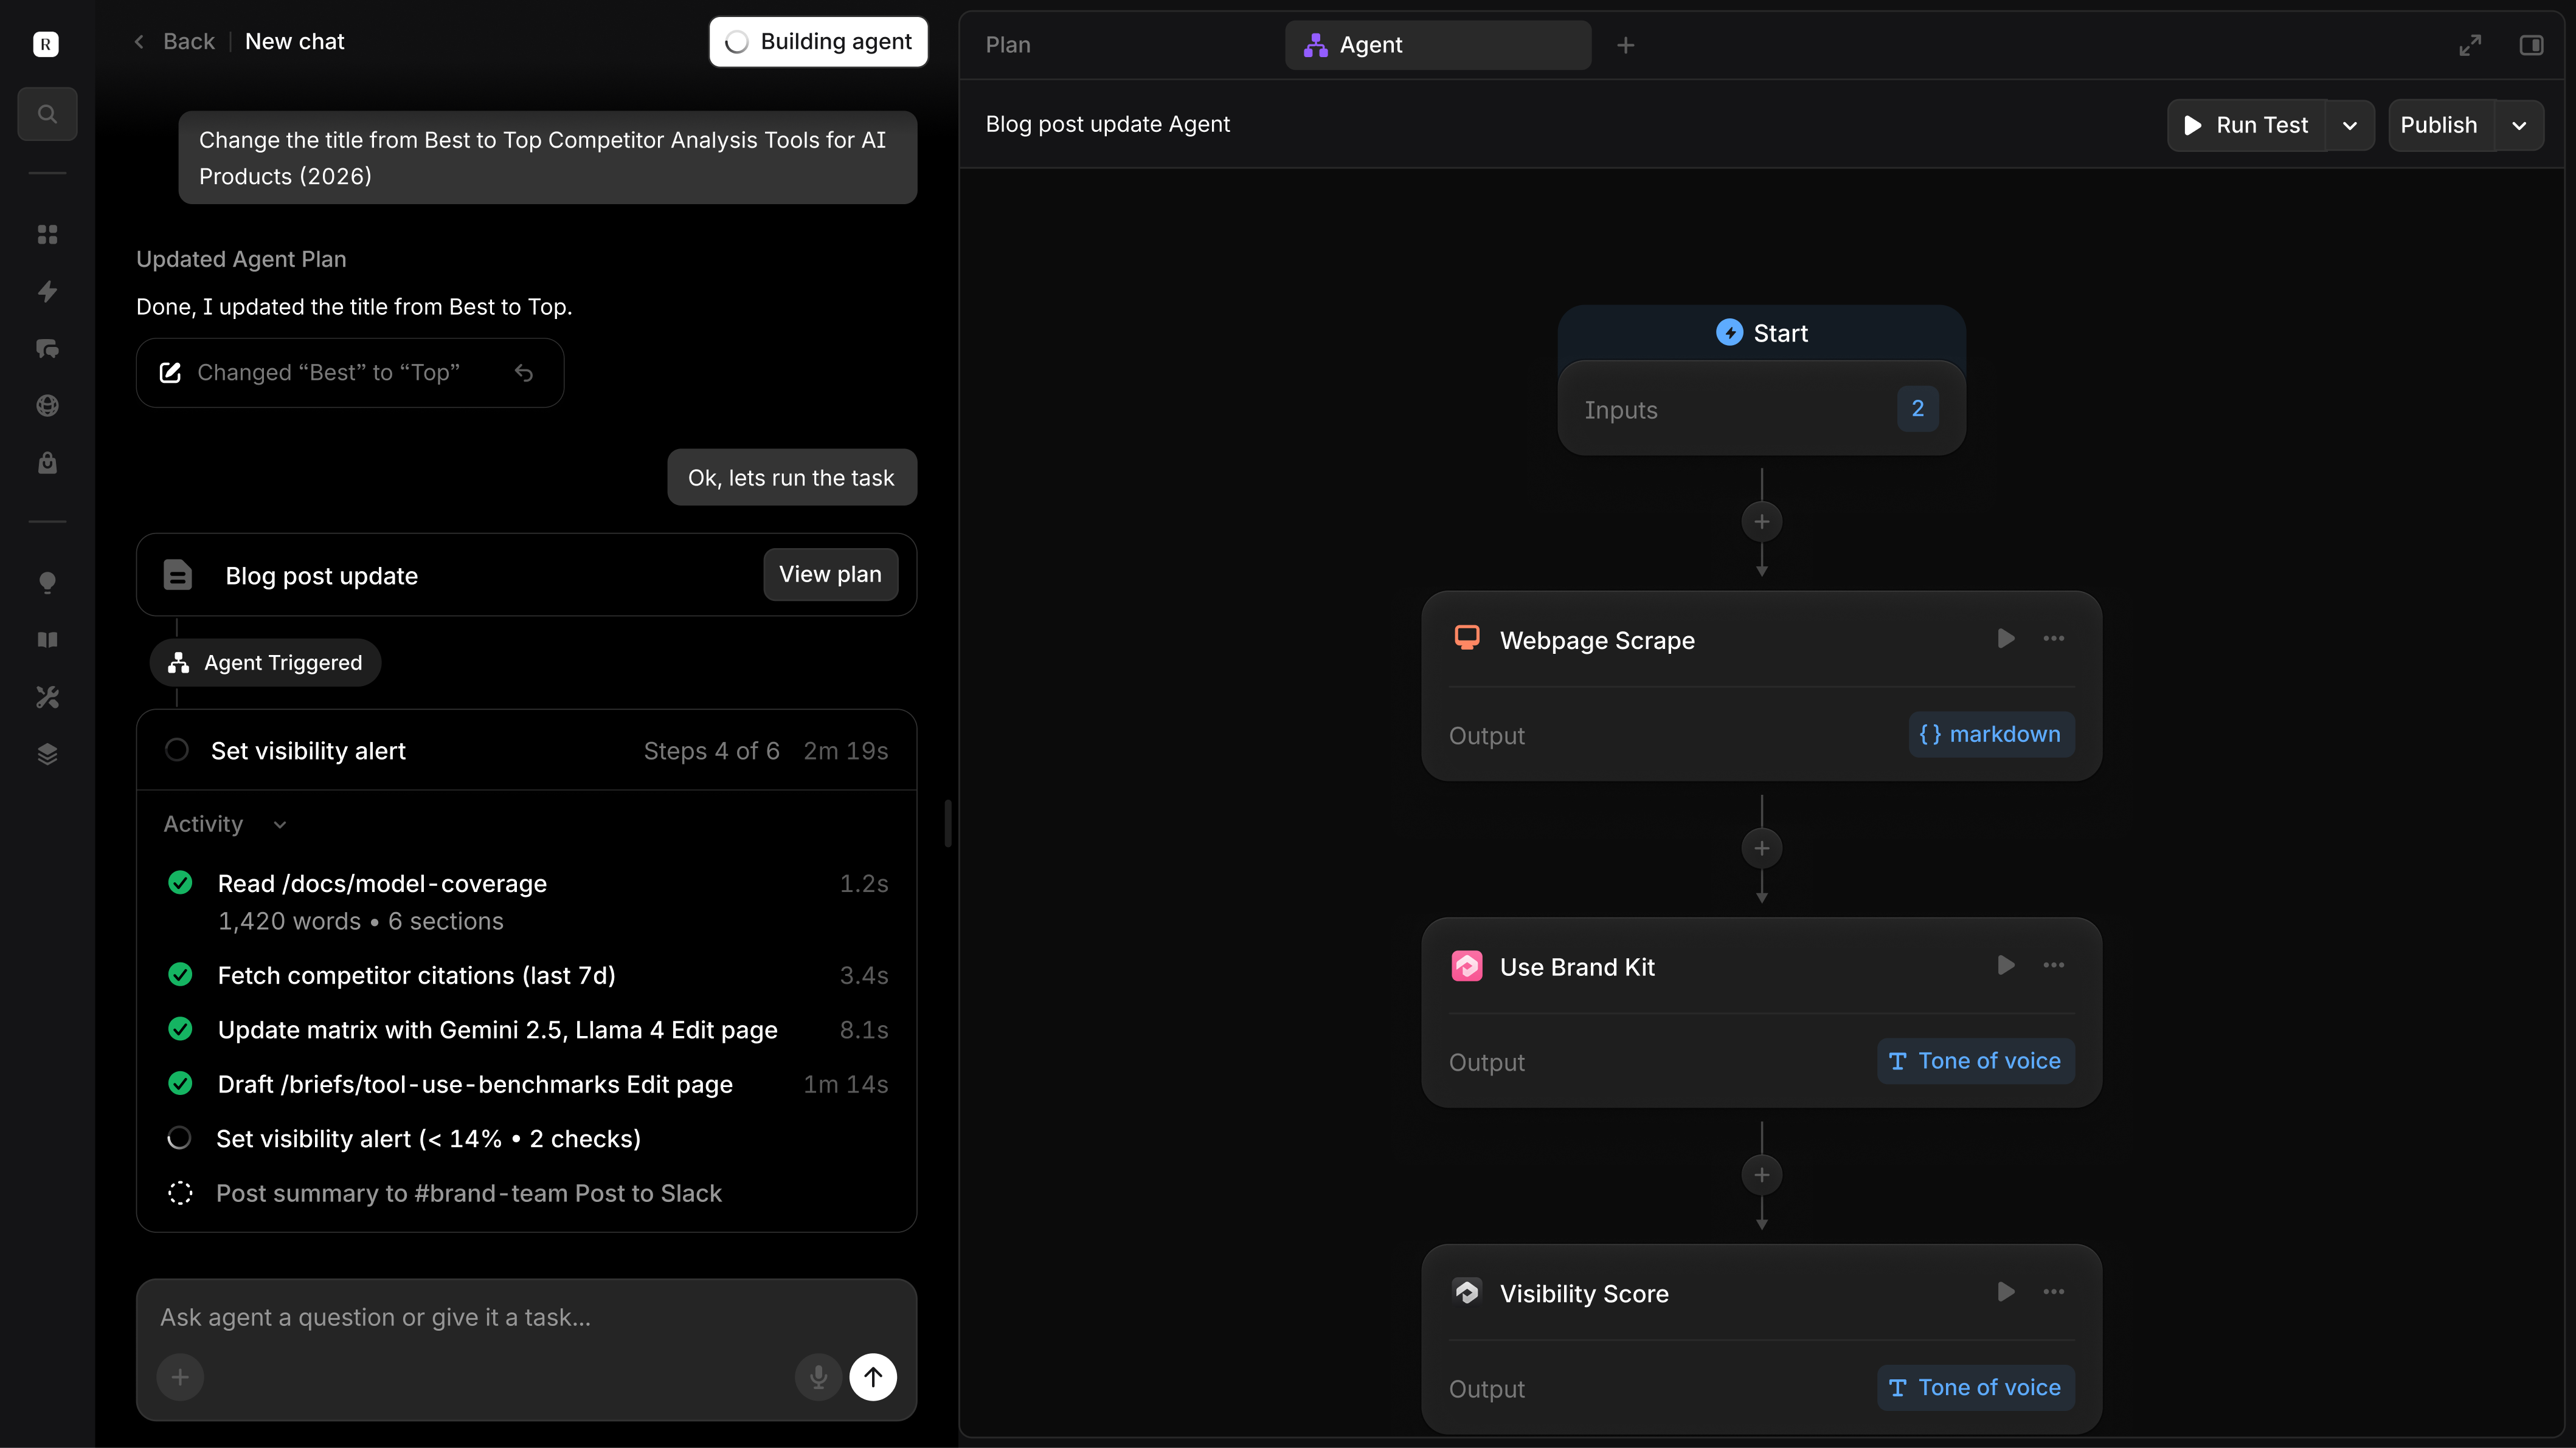The width and height of the screenshot is (2576, 1448).
Task: Click the Run Test button
Action: 2247,126
